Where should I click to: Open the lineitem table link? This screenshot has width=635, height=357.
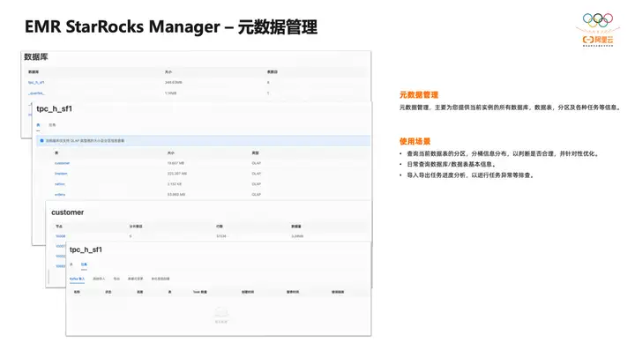coord(61,174)
